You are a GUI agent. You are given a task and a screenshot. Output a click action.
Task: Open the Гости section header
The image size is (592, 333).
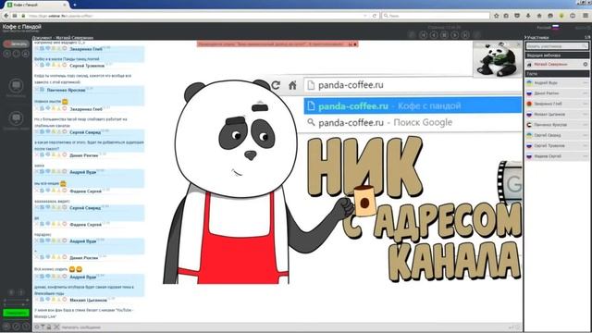click(x=557, y=74)
